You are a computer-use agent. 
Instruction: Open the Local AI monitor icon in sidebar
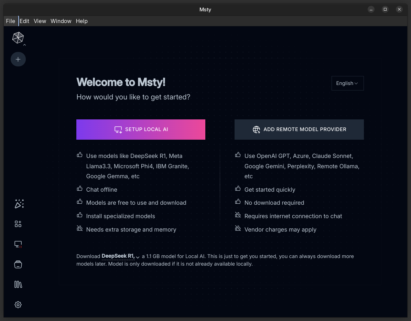(x=18, y=244)
